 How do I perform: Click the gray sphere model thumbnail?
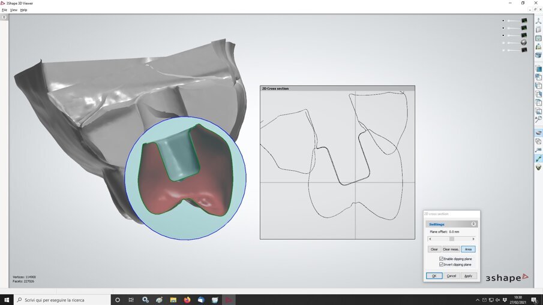tap(524, 43)
